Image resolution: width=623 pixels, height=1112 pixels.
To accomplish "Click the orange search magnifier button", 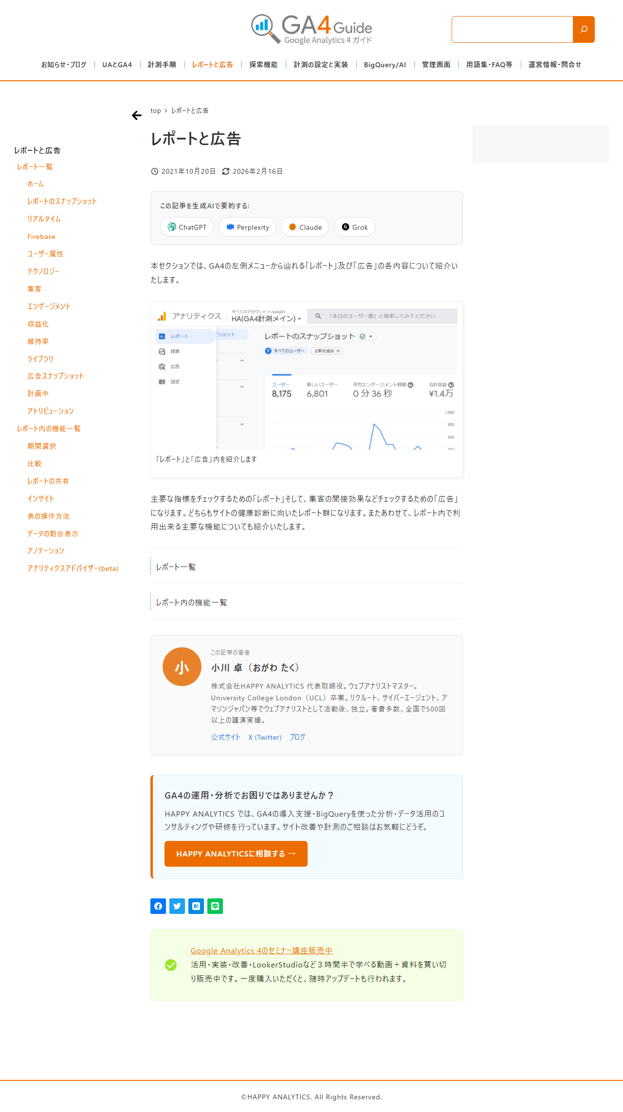I will tap(584, 29).
